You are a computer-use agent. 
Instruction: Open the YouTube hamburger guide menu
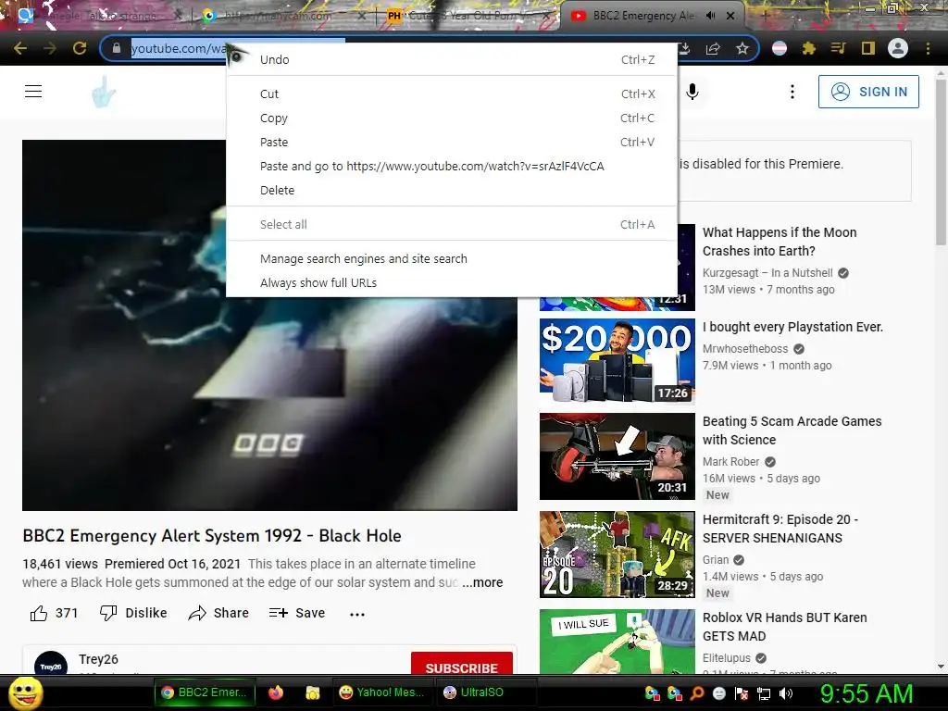click(33, 92)
